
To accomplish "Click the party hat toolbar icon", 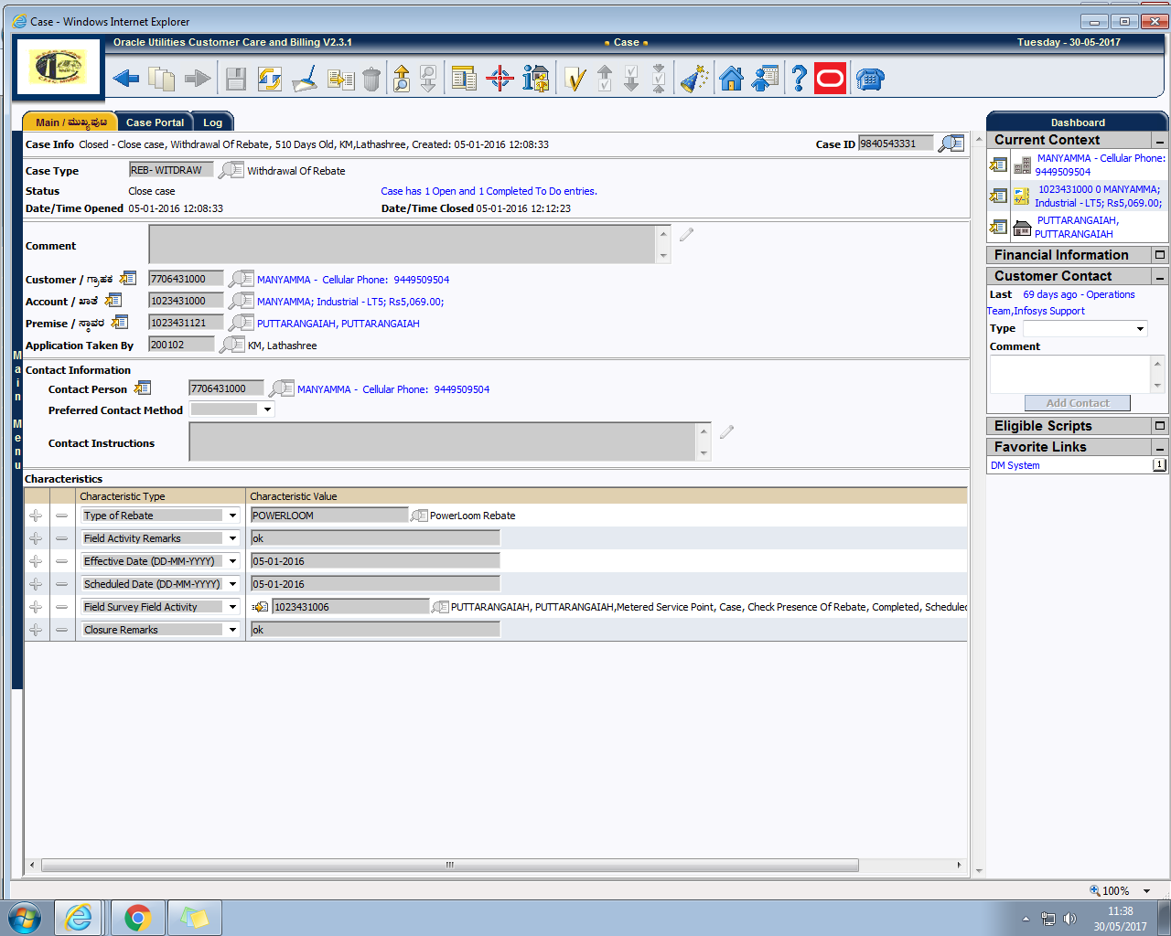I will 694,79.
